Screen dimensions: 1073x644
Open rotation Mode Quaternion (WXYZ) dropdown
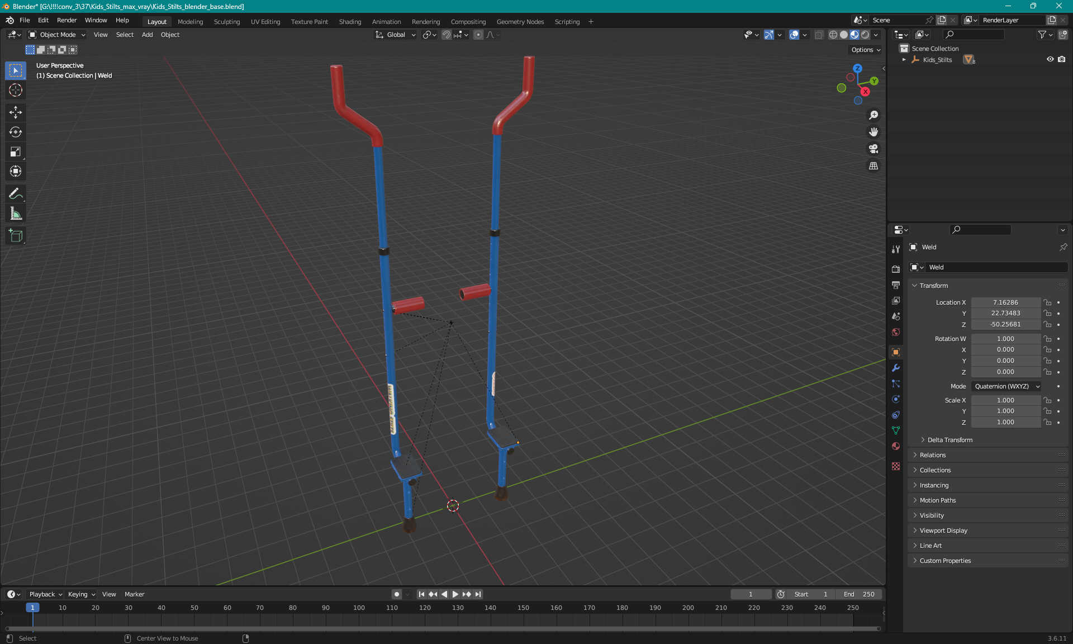click(1006, 386)
